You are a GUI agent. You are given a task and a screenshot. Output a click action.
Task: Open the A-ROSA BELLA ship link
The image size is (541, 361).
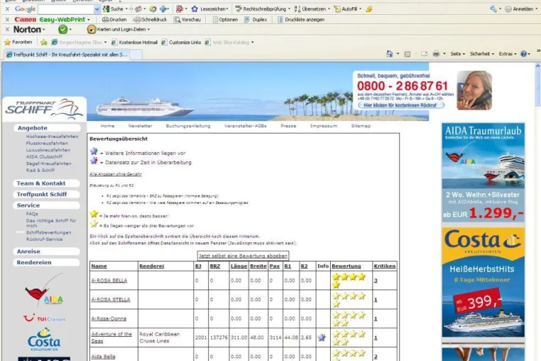[x=109, y=281]
